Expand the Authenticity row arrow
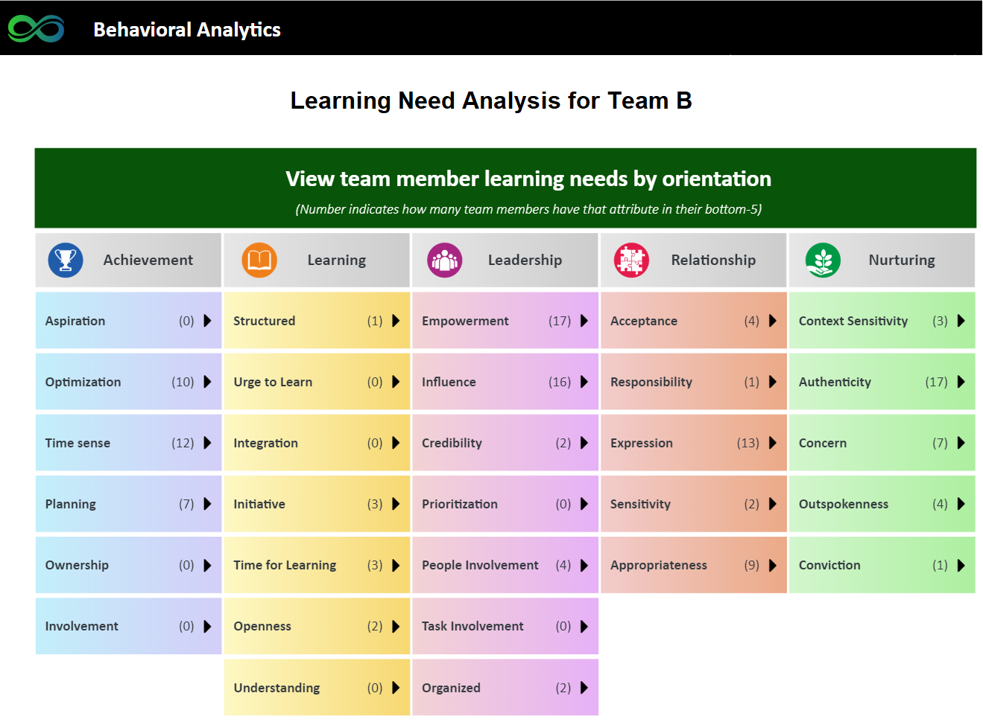983x728 pixels. (x=961, y=382)
